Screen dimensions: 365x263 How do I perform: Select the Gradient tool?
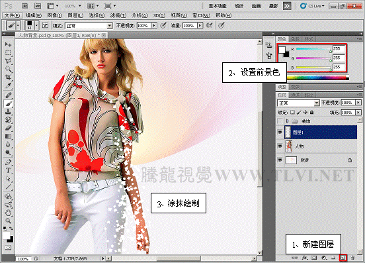[8, 136]
